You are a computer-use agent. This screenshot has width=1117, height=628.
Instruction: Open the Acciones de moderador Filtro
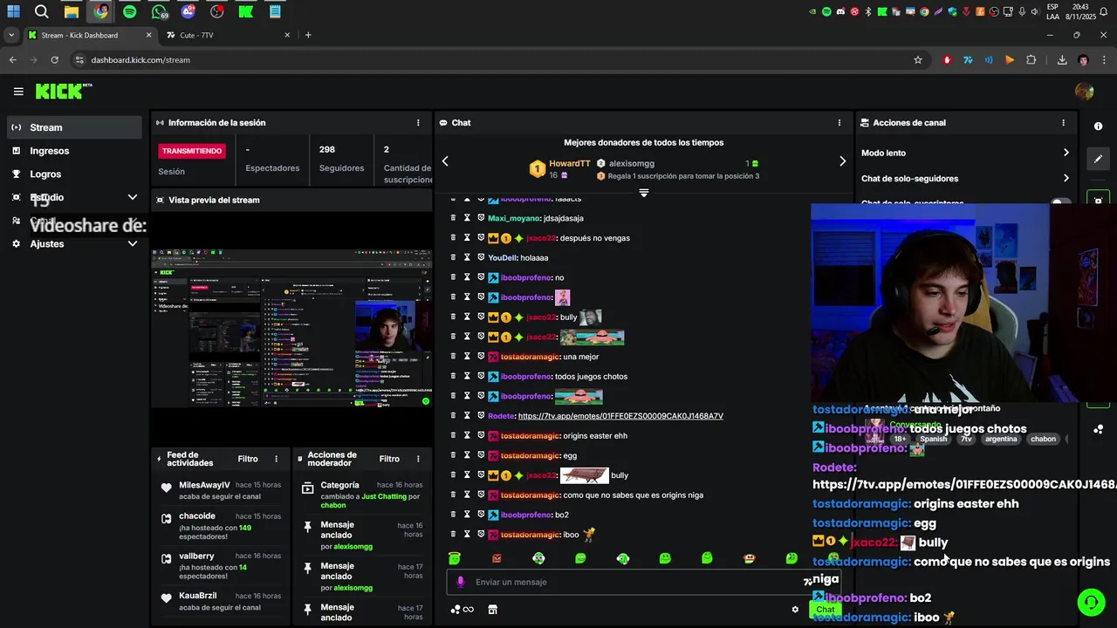click(389, 459)
